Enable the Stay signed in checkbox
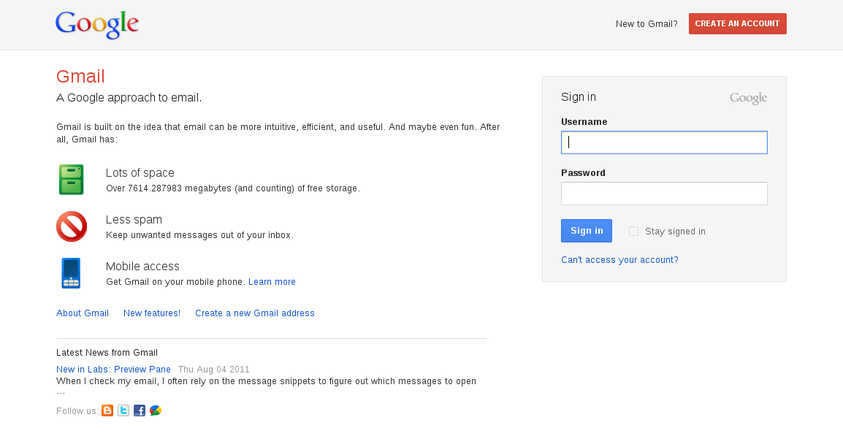The height and width of the screenshot is (447, 843). pos(633,232)
